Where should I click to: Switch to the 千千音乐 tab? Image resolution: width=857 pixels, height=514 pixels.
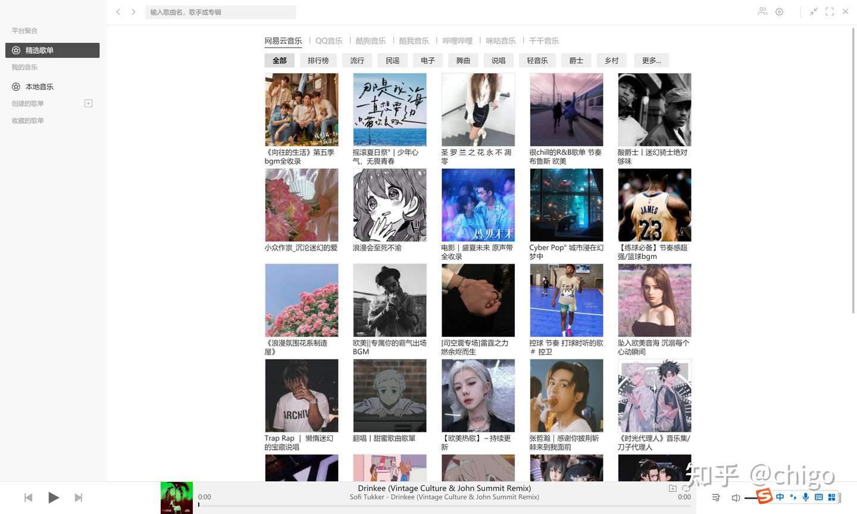pyautogui.click(x=544, y=41)
